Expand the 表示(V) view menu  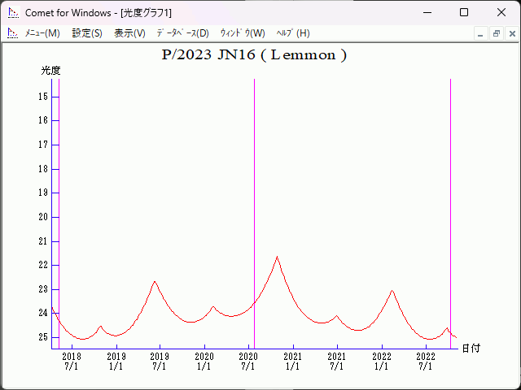tap(129, 33)
